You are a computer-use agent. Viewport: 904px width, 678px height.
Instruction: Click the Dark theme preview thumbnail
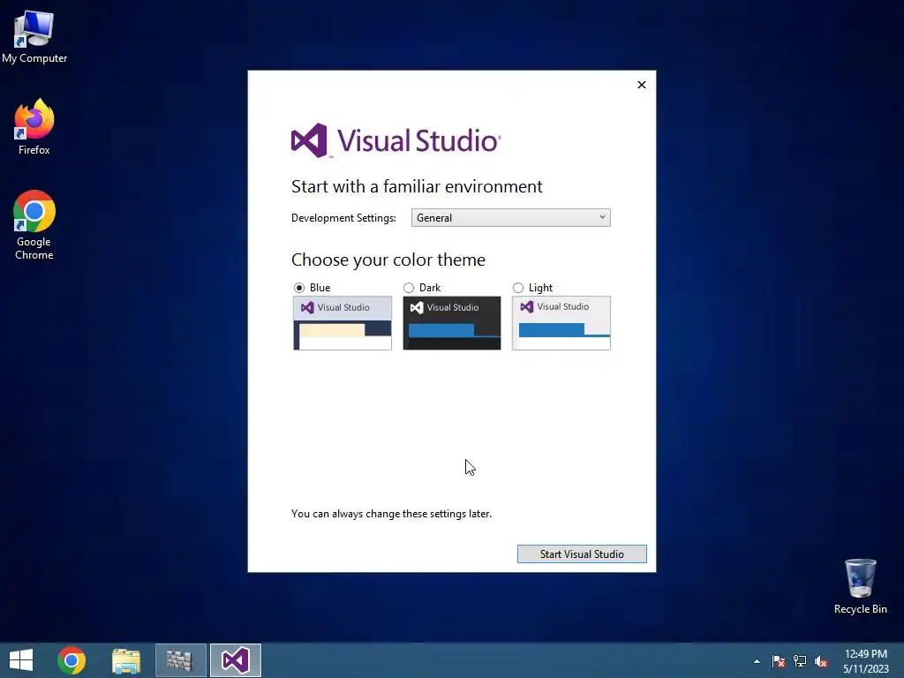pyautogui.click(x=452, y=323)
